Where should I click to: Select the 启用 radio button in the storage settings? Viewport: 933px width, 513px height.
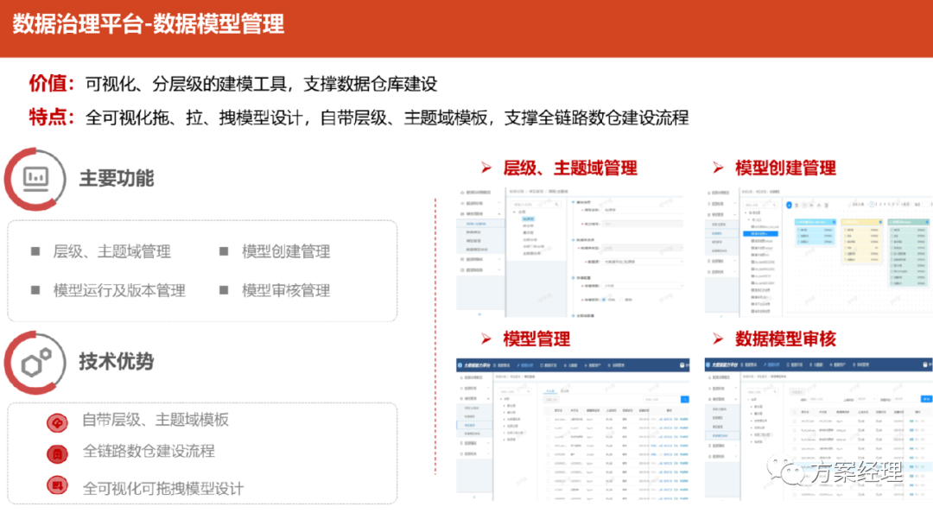pyautogui.click(x=604, y=299)
